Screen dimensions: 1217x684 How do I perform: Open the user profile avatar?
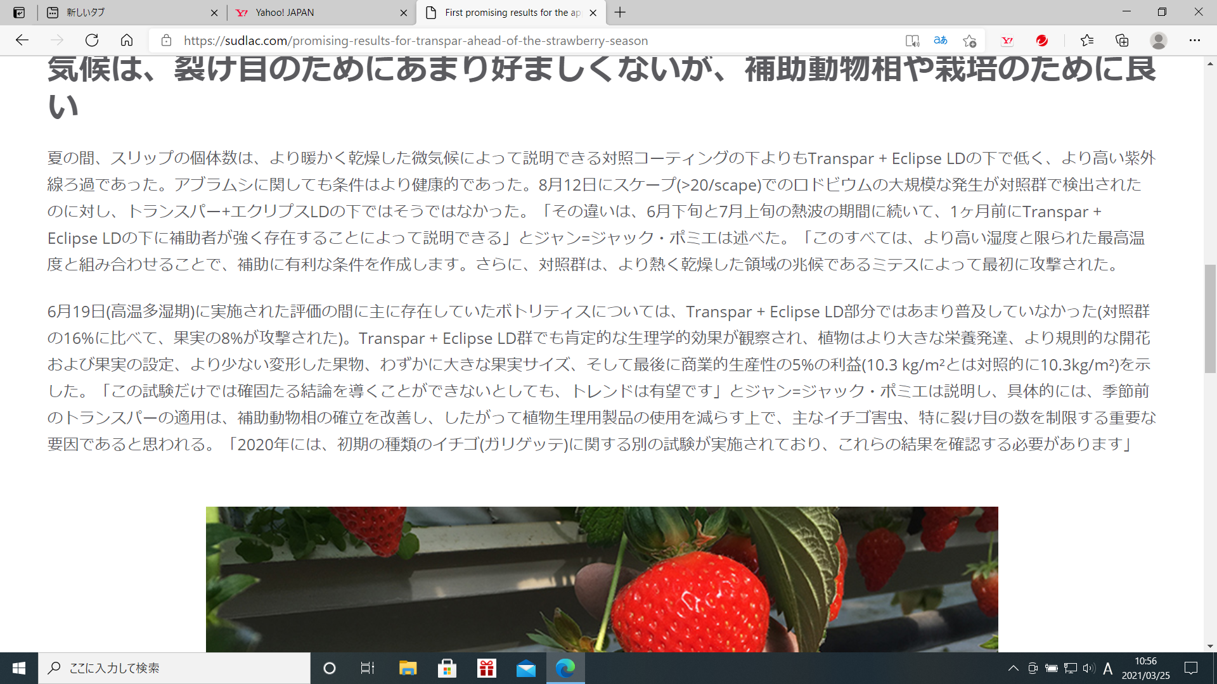(1158, 41)
